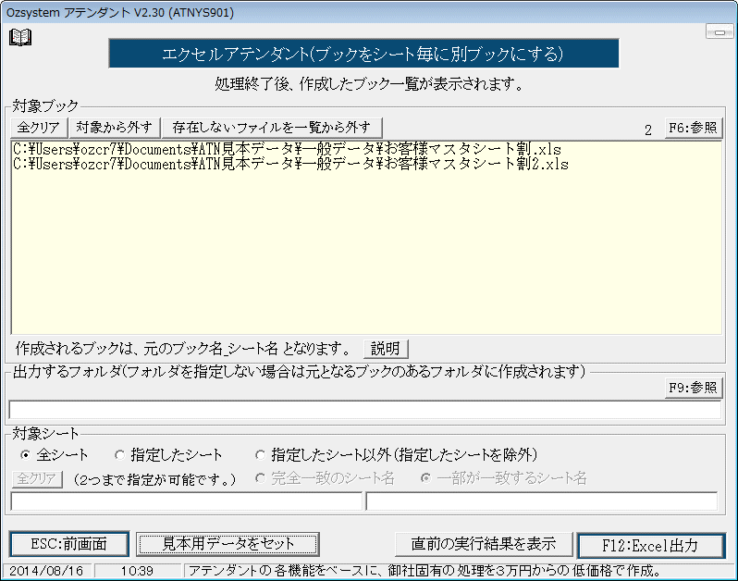Click the second sheet name input field
738x581 pixels.
tap(542, 501)
